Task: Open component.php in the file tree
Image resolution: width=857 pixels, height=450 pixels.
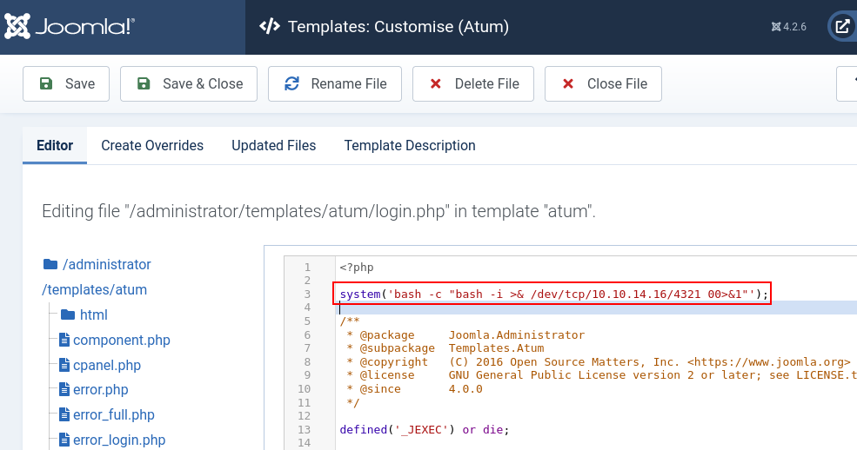Action: pyautogui.click(x=121, y=340)
